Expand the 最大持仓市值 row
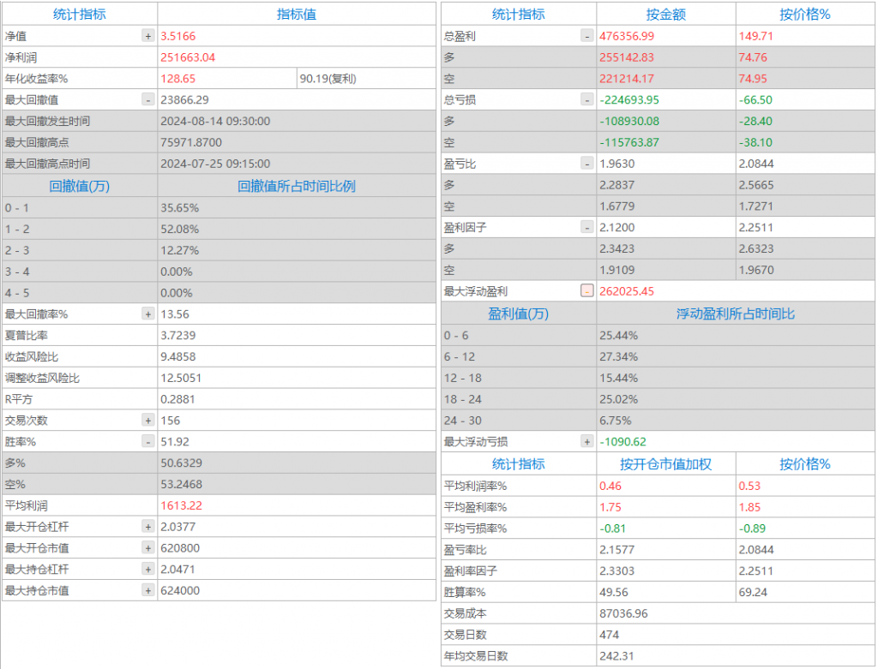878x669 pixels. (x=148, y=590)
